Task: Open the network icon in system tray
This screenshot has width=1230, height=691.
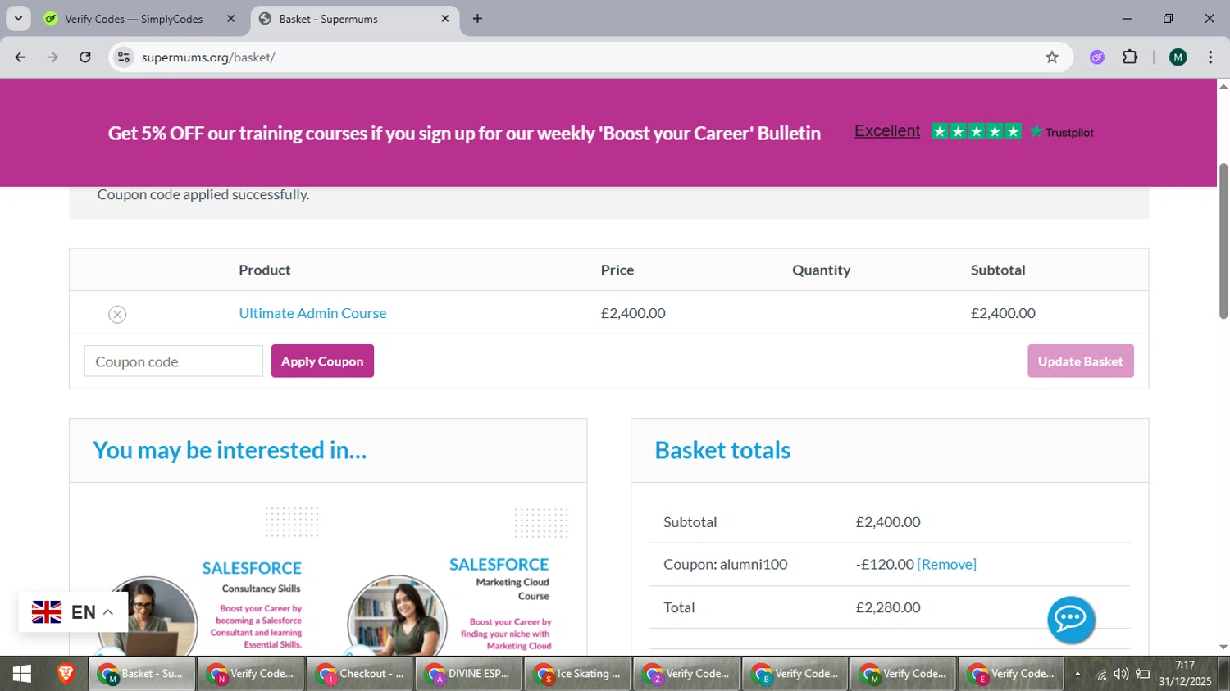Action: click(1101, 675)
